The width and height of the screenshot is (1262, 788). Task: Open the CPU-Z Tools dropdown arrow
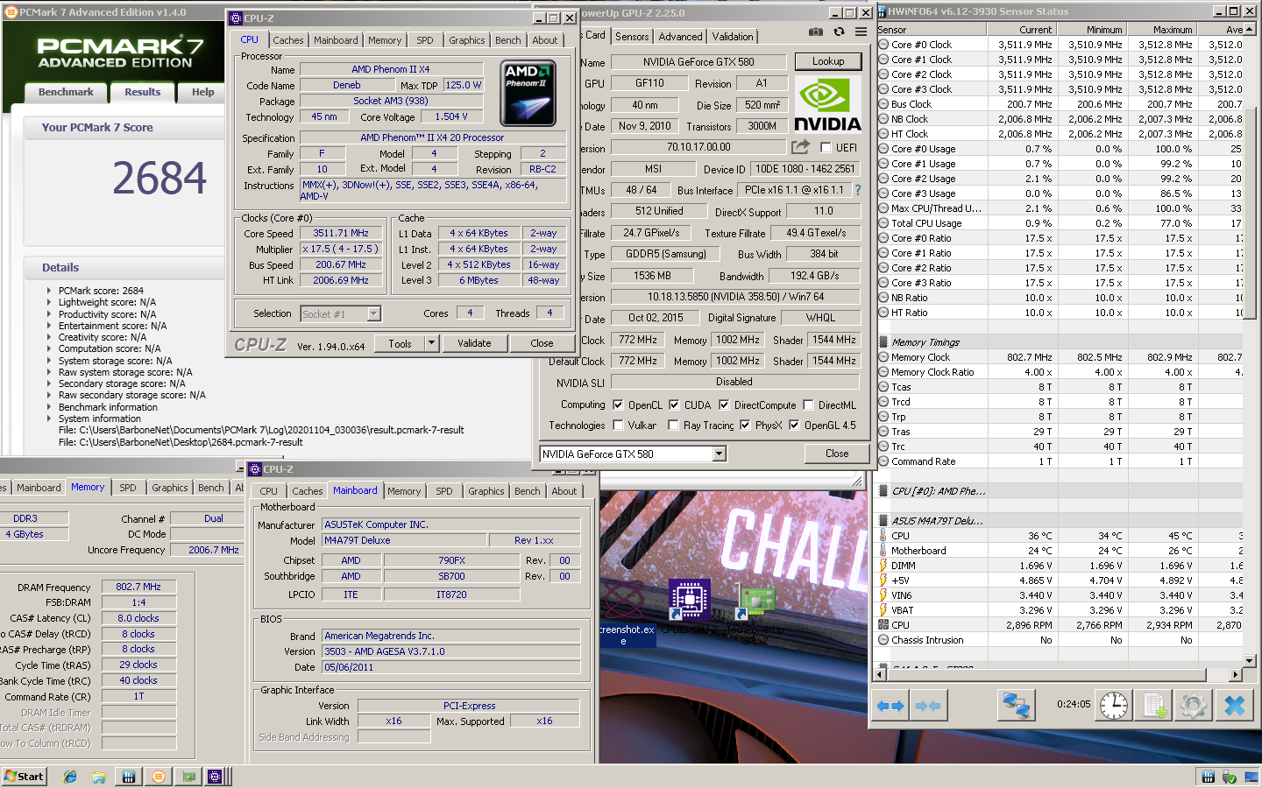click(x=431, y=343)
